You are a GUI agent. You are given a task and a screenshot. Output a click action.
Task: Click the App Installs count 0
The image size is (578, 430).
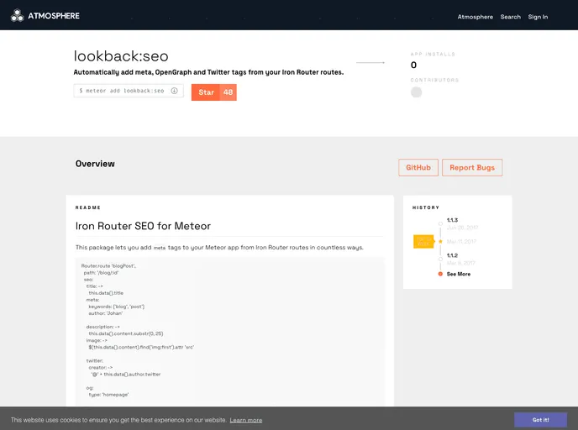tap(413, 65)
